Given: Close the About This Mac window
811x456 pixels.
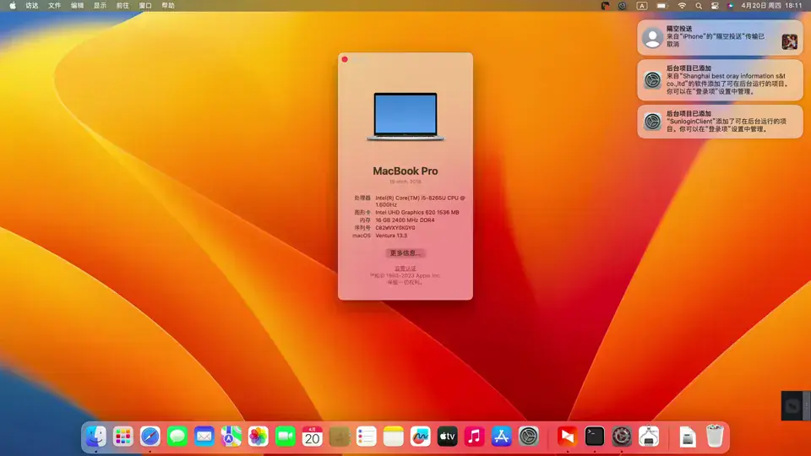Looking at the screenshot, I should pyautogui.click(x=345, y=59).
